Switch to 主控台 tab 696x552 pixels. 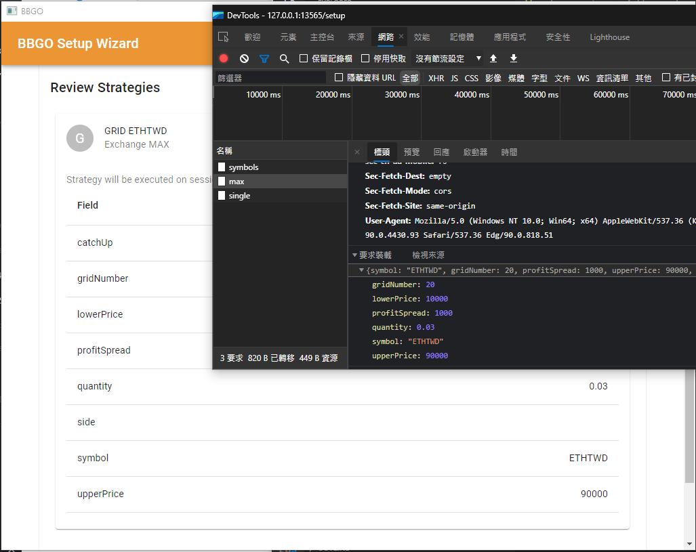pyautogui.click(x=323, y=37)
